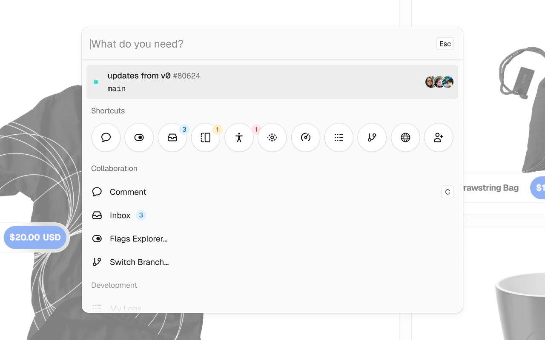Select the "updates from v0" #80624 deployment row
Image resolution: width=545 pixels, height=340 pixels.
pyautogui.click(x=272, y=82)
